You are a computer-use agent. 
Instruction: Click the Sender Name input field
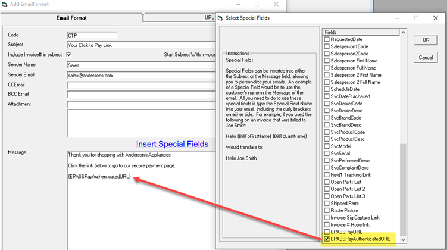(x=142, y=65)
